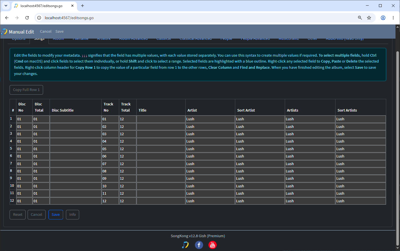Open the Info button below the table
This screenshot has width=400, height=251.
[72, 215]
